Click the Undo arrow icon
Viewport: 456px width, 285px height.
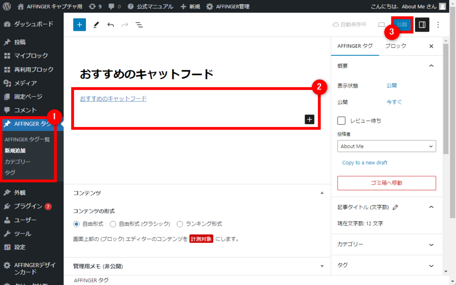pyautogui.click(x=110, y=25)
